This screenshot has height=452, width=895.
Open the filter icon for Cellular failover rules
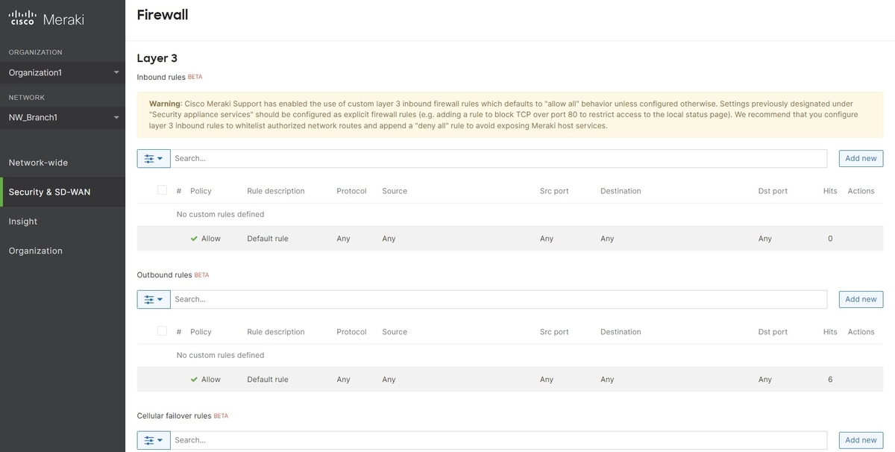[148, 439]
